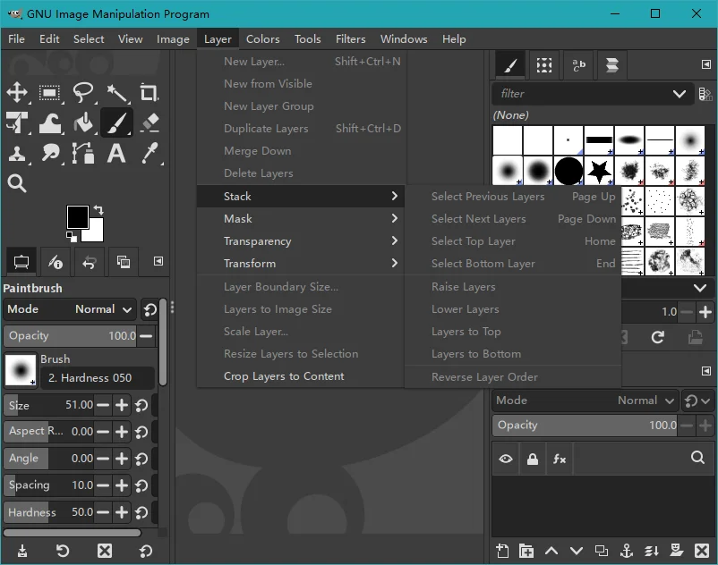The image size is (718, 565).
Task: Toggle layer lock icon
Action: coord(533,459)
